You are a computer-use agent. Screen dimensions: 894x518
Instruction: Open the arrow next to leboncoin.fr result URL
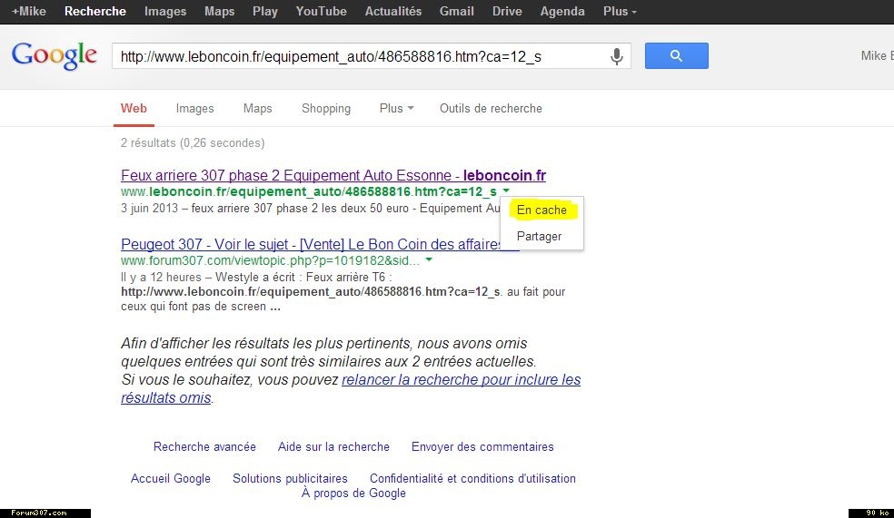506,191
